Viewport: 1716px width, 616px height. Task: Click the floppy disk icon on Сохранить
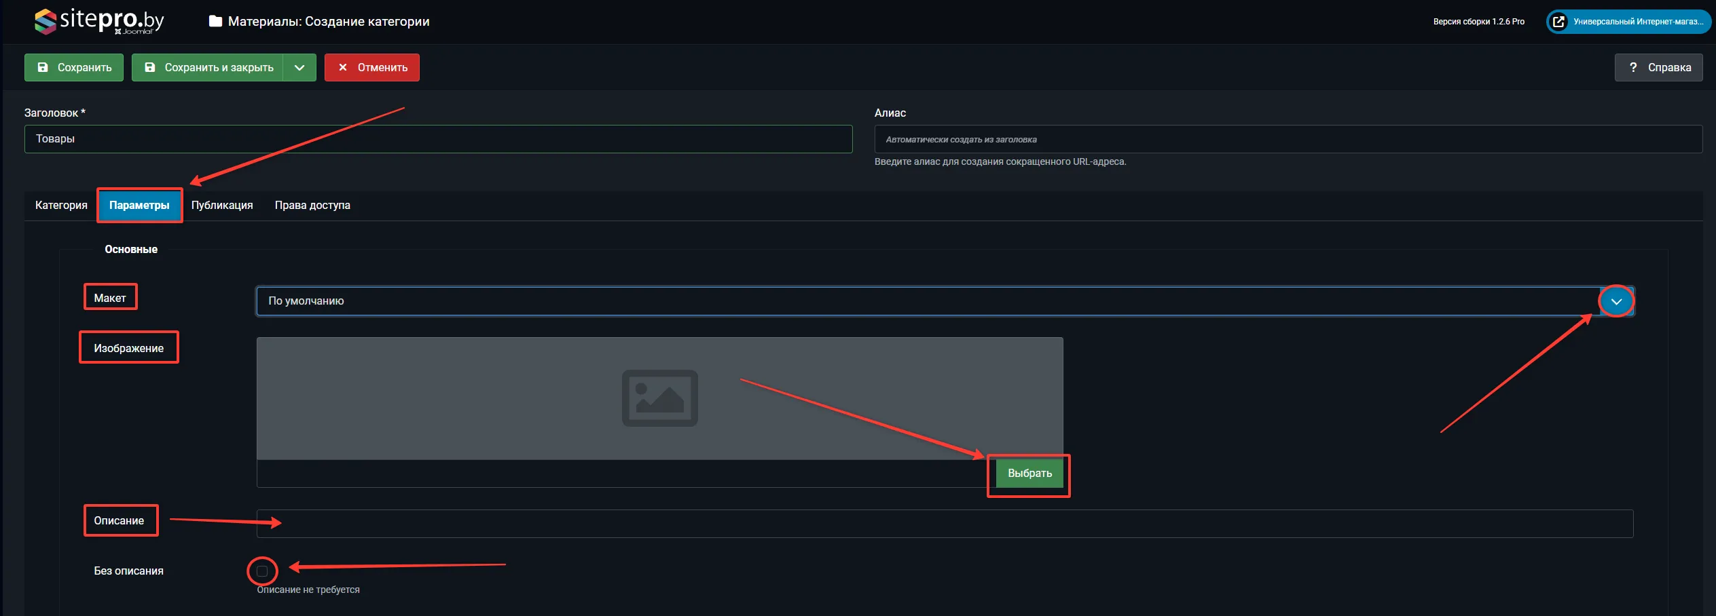pyautogui.click(x=43, y=68)
